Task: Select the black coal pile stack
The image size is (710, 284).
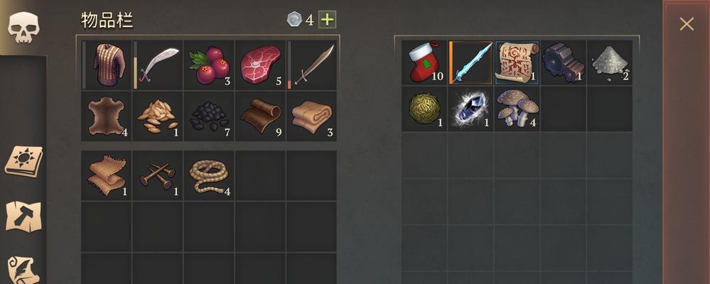Action: coord(209,116)
